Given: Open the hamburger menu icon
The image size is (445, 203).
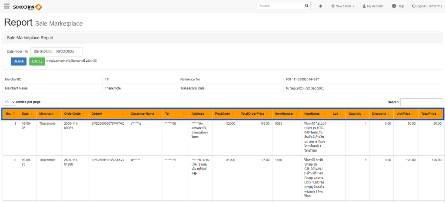Looking at the screenshot, I should 7,6.
